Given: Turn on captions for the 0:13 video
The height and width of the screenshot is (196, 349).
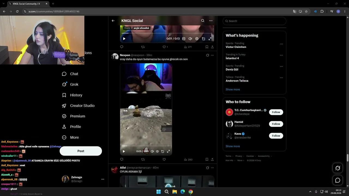Looking at the screenshot, I should (x=184, y=39).
